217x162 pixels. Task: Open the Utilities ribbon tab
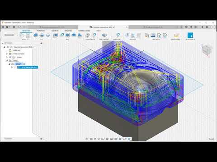99,31
